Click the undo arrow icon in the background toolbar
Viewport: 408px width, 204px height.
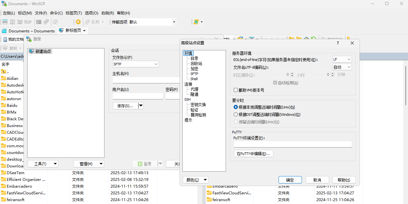tap(313, 38)
